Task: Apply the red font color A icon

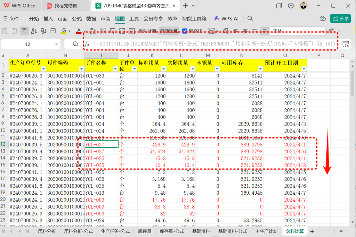Action: 79,31
